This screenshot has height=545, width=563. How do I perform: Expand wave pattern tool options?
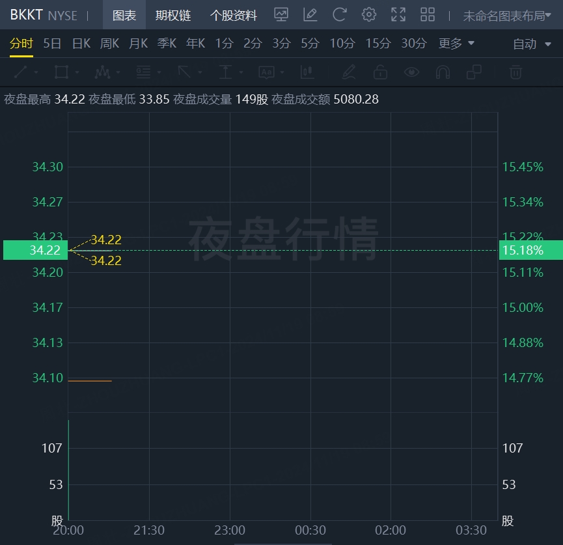[x=118, y=72]
